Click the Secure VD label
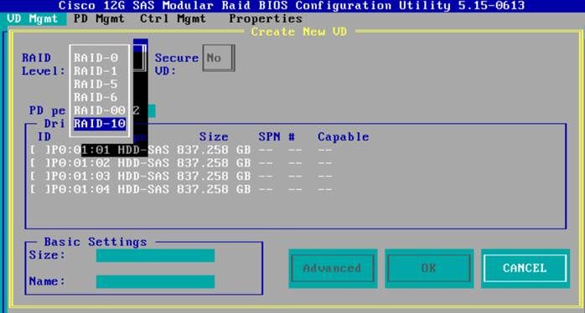Screen dimensions: 585x313 177,64
